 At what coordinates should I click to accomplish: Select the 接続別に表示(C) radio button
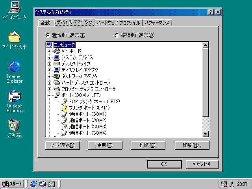coord(117,35)
